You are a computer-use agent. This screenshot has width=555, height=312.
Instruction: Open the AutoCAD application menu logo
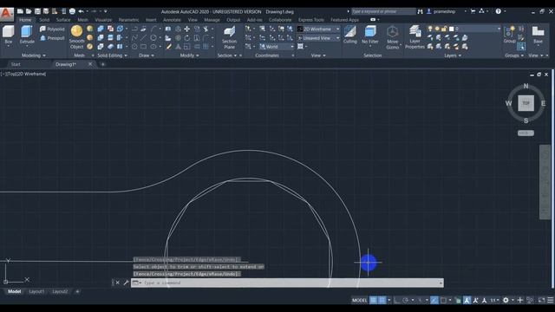click(6, 14)
